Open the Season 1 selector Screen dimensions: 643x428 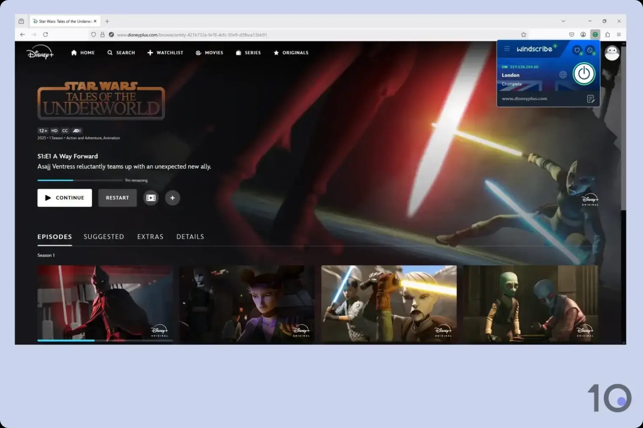[x=45, y=255]
